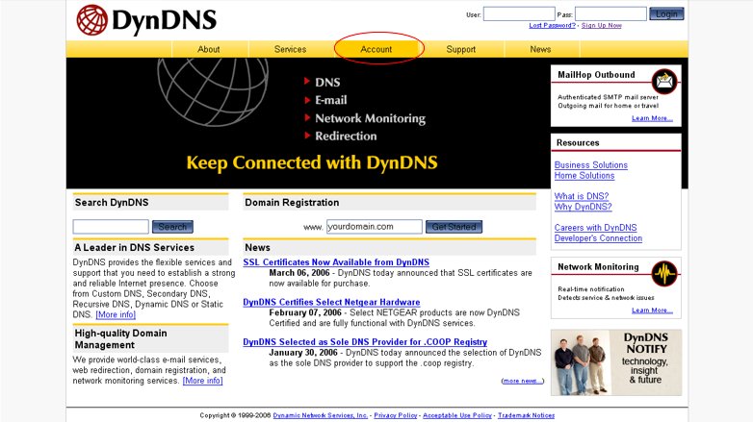Select the Account menu tab
Screen dimensions: 753x422
coord(376,49)
